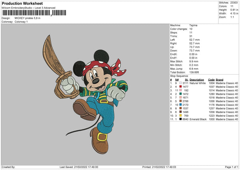The height and width of the screenshot is (170, 240).
Task: Click the Total Bobbin value 139.66ft
Action: coord(194,73)
